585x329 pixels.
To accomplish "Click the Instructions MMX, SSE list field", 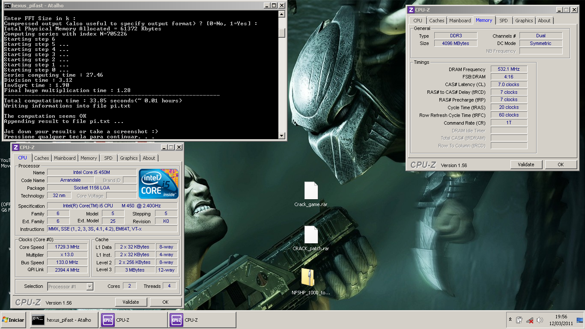I will click(x=112, y=229).
